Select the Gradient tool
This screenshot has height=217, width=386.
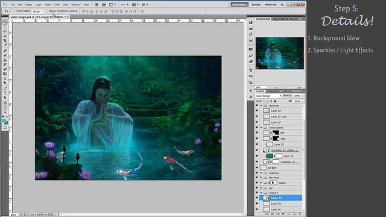[5, 74]
